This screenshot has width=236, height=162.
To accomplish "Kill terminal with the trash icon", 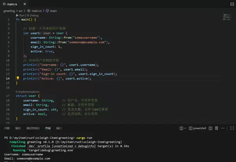I will 216,128.
